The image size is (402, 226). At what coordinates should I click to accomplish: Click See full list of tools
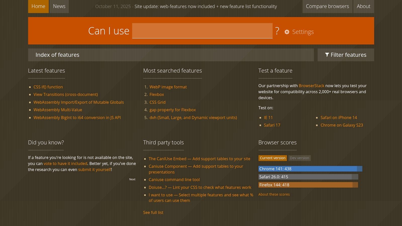point(153,212)
